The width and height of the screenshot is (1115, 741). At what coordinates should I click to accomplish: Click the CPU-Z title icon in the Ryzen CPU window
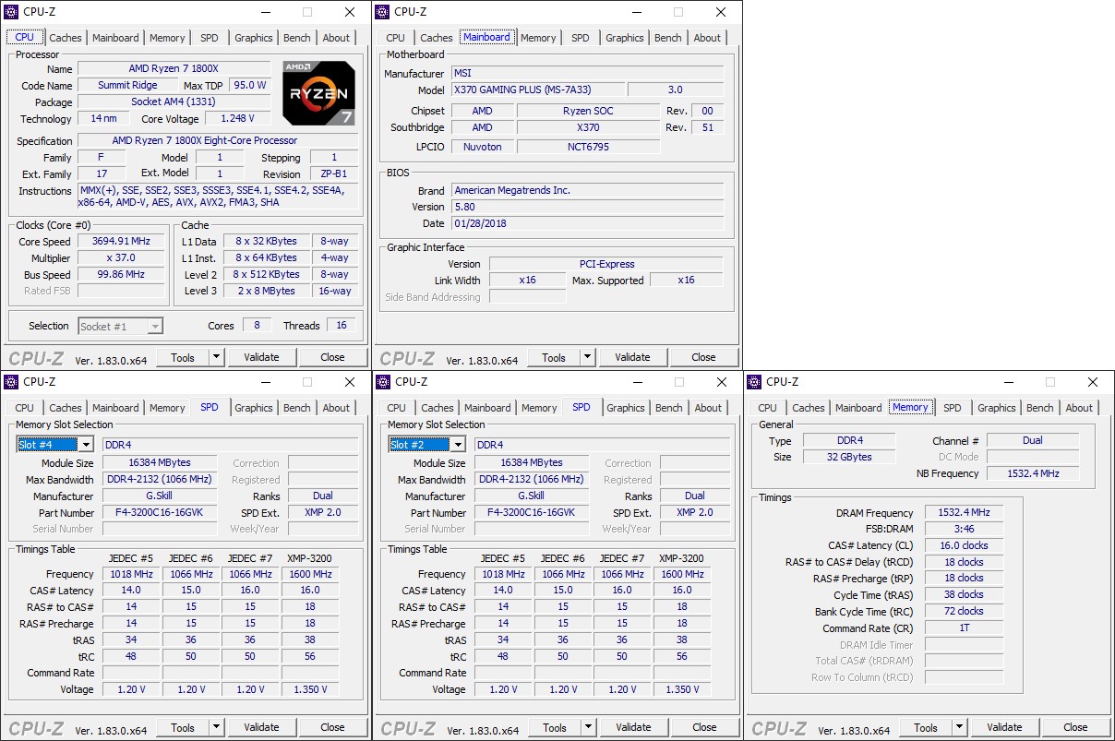pyautogui.click(x=12, y=12)
